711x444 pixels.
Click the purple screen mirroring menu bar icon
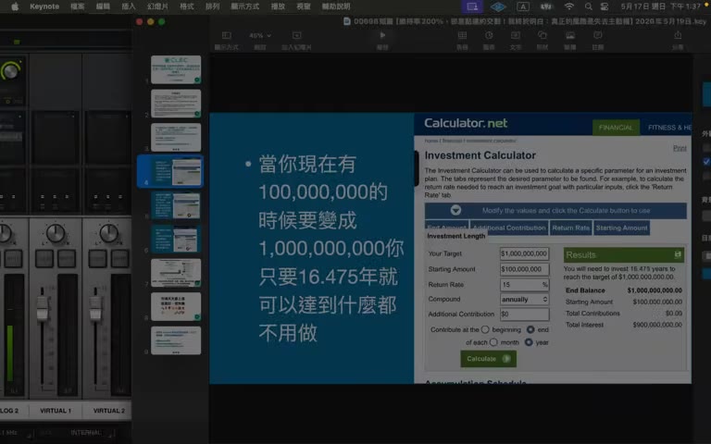[x=472, y=6]
